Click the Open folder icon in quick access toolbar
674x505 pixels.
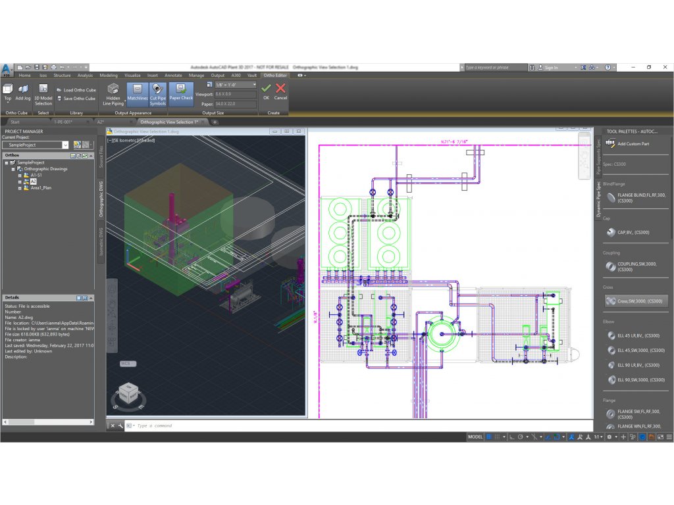click(x=28, y=68)
